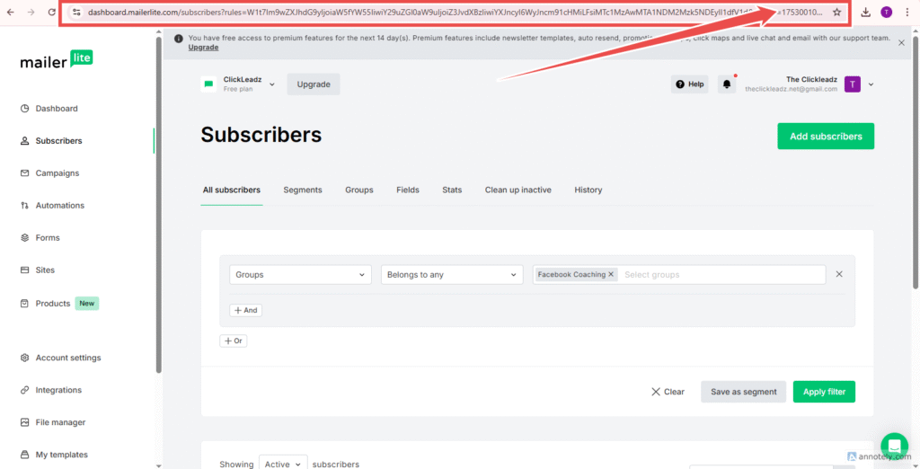Open Dashboard from the sidebar menu

pos(57,109)
